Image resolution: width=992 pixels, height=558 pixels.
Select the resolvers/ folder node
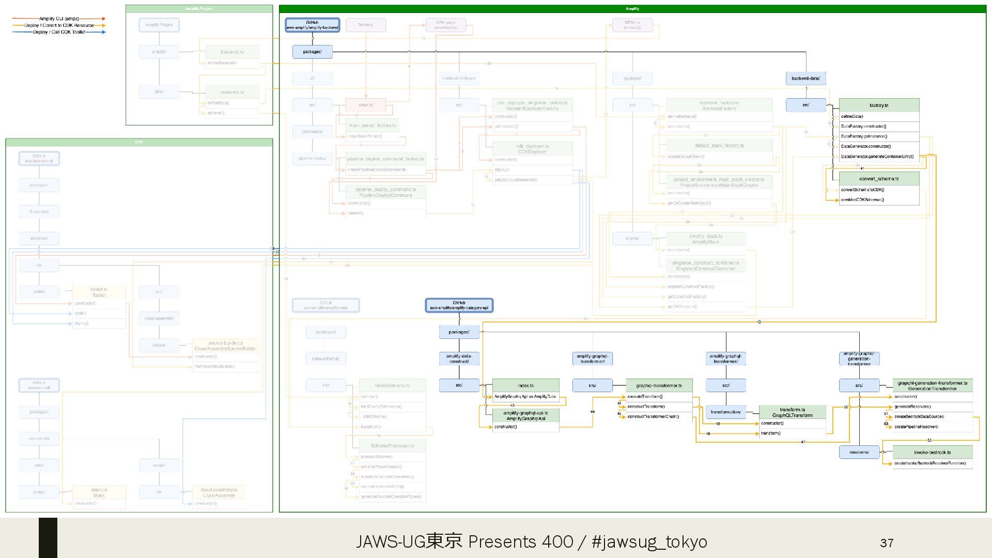coord(859,452)
